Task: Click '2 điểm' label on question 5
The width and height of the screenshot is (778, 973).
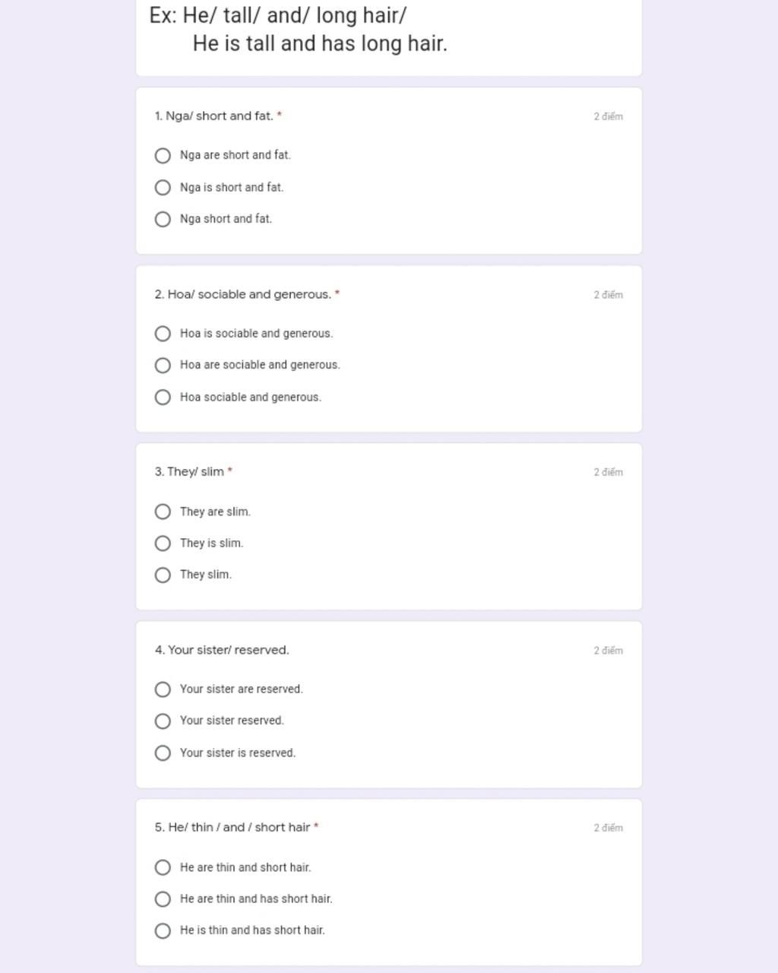Action: coord(609,828)
